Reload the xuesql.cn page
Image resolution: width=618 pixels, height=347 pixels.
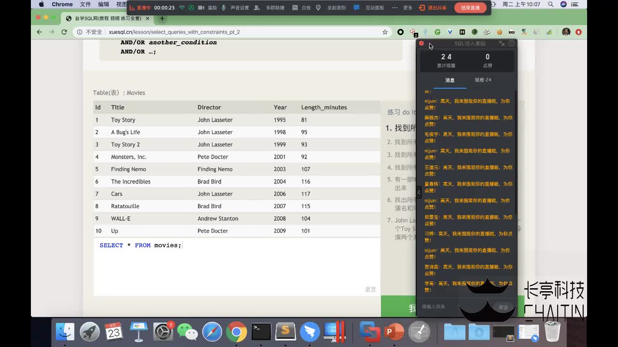click(x=64, y=32)
